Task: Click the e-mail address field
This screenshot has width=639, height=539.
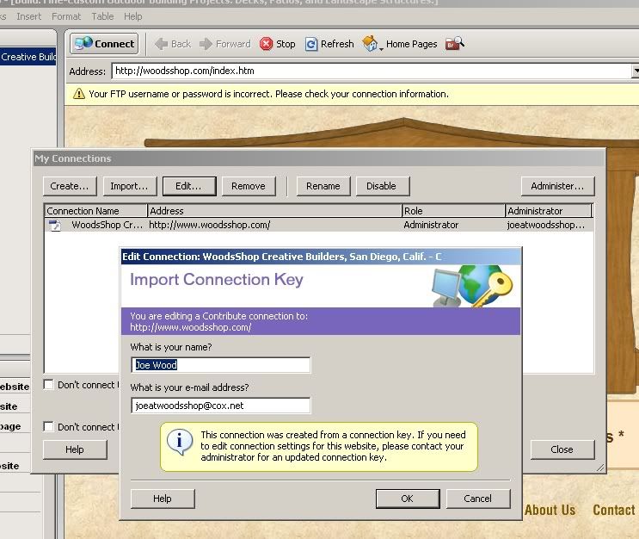Action: tap(220, 405)
